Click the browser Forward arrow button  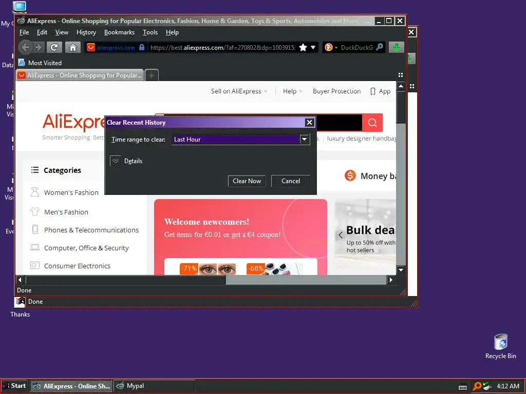38,47
